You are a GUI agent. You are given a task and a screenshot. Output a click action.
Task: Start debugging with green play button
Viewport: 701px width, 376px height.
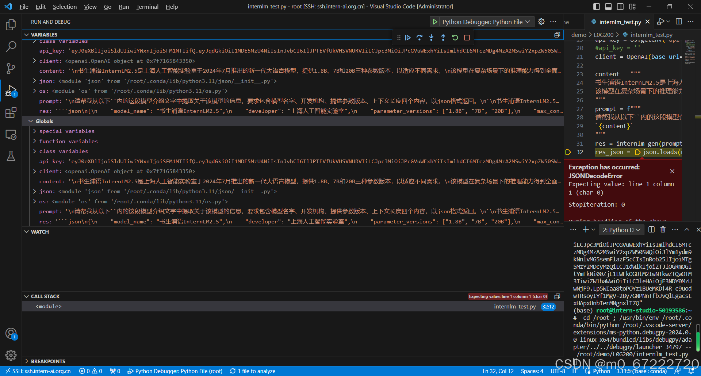(x=435, y=22)
